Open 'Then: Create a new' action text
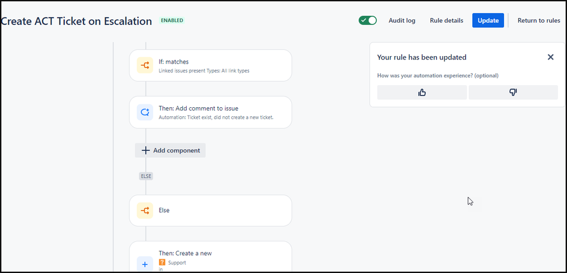Screen dimensions: 567x273 185,254
